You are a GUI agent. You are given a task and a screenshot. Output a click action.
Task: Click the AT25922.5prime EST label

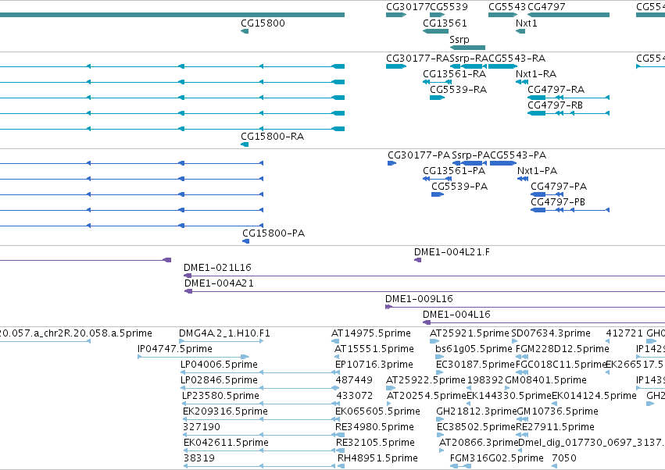(x=425, y=380)
